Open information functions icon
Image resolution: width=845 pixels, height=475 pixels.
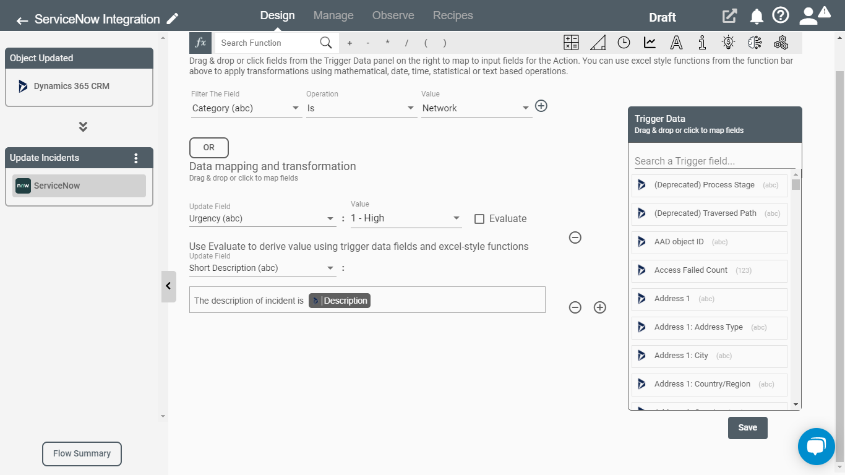[x=702, y=43]
